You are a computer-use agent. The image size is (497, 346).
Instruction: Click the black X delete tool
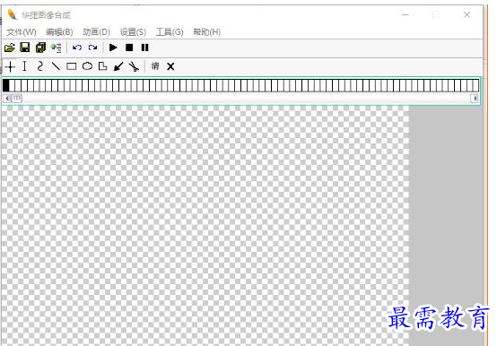pyautogui.click(x=170, y=66)
